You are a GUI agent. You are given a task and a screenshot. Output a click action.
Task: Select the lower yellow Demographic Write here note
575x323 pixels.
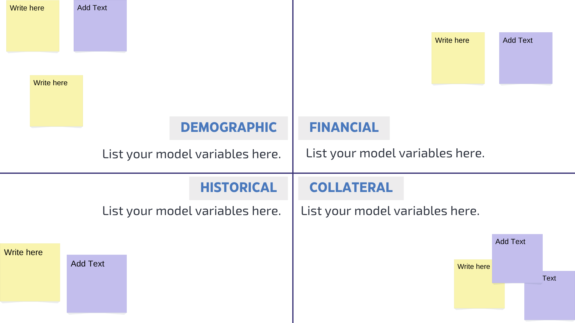pos(56,101)
